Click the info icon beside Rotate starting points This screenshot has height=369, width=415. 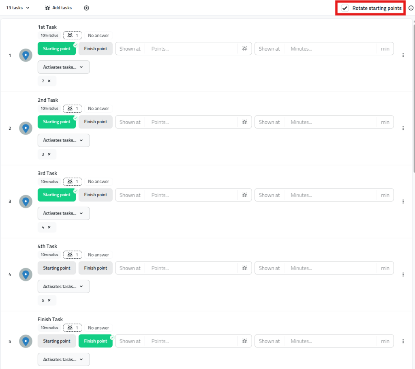click(x=411, y=8)
